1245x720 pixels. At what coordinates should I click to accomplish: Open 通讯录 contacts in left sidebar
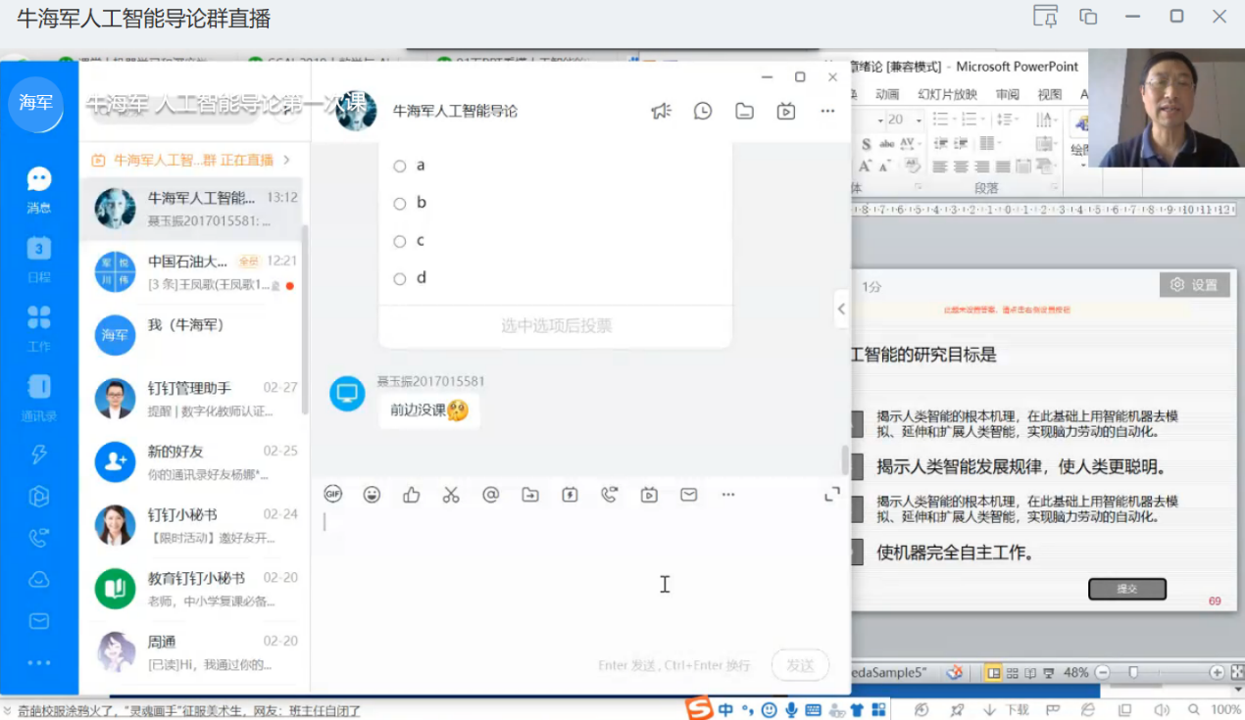pos(39,396)
